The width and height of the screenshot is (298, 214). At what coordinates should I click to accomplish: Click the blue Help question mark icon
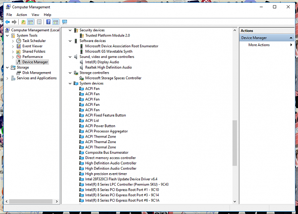pyautogui.click(x=48, y=22)
